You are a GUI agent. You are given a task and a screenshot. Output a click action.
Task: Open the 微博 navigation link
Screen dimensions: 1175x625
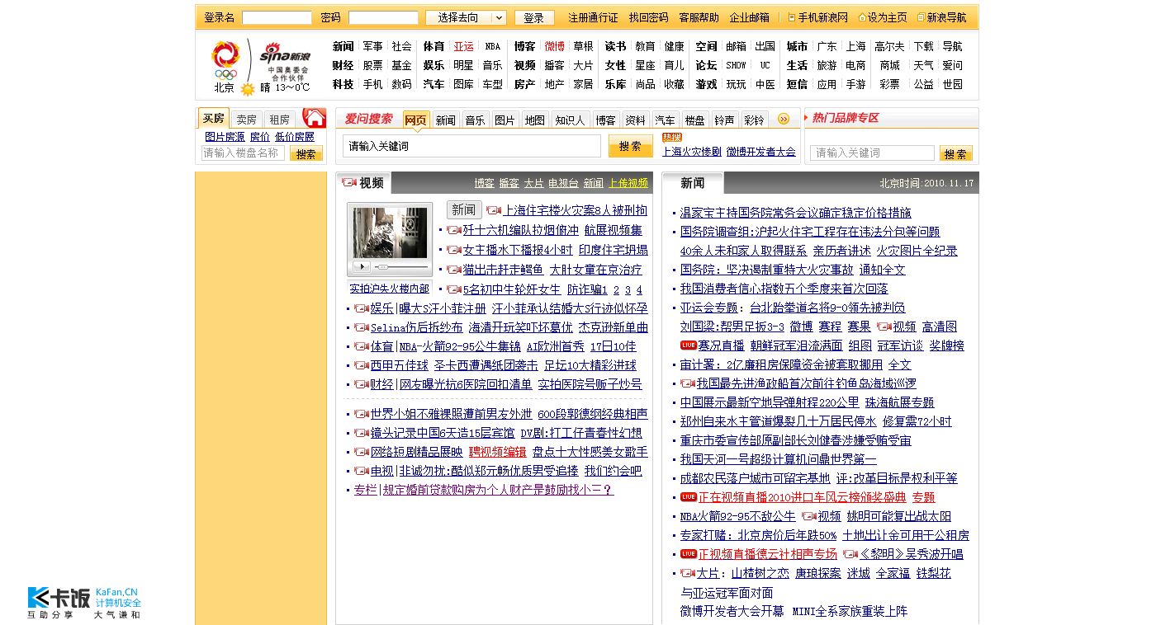click(555, 46)
